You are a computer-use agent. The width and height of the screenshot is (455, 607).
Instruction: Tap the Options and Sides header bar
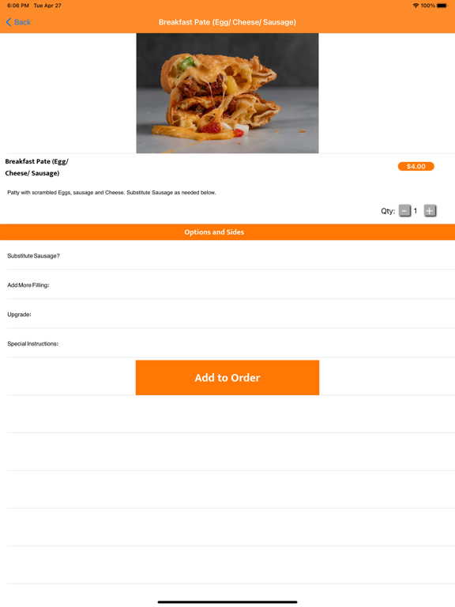227,232
